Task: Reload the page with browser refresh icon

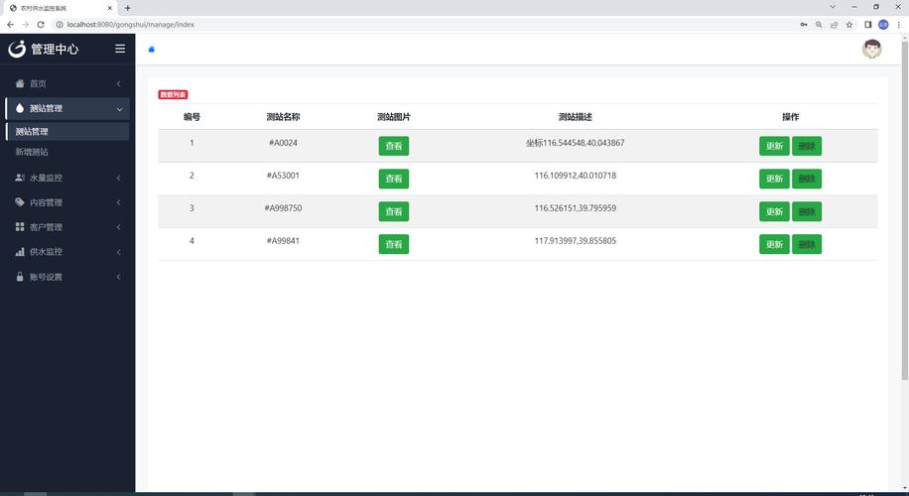Action: coord(41,25)
